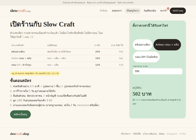Click the Artbox กล่อง + คลิป table row label
This screenshot has height=140, width=196.
click(21, 58)
